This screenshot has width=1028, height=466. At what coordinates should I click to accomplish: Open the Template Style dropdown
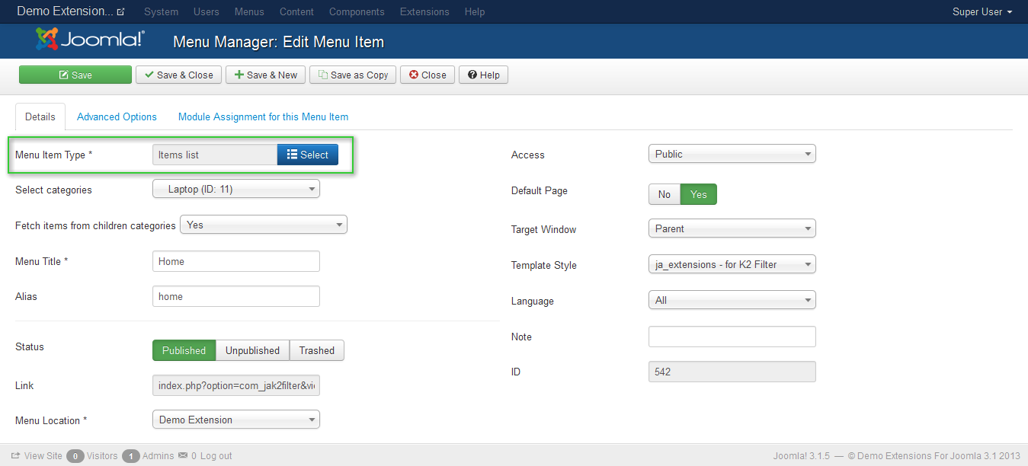pyautogui.click(x=732, y=265)
